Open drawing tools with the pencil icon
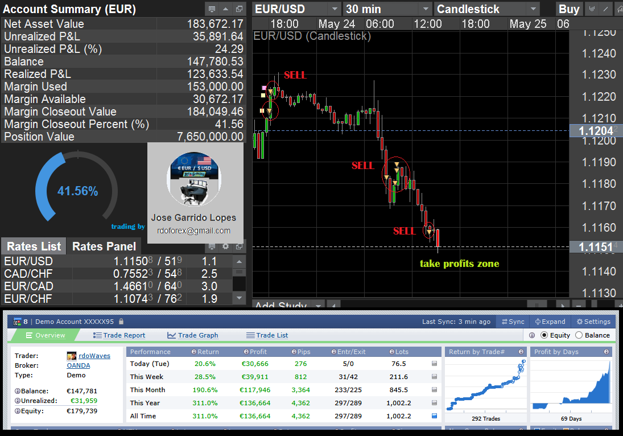The width and height of the screenshot is (623, 436). (x=605, y=9)
